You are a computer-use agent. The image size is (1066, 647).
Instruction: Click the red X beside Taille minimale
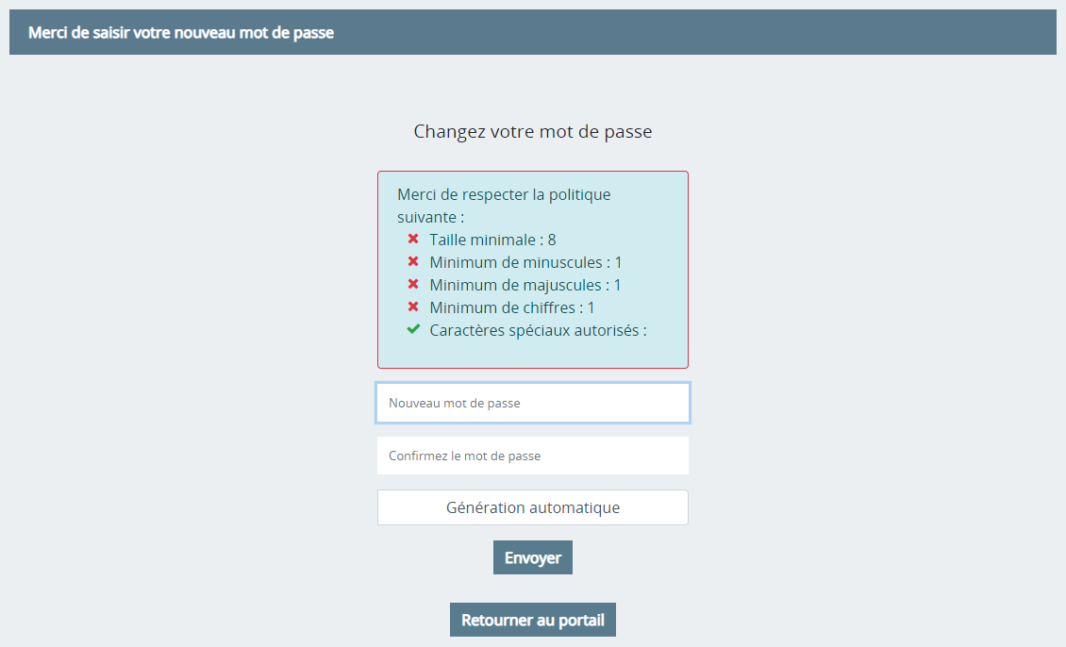(x=412, y=240)
